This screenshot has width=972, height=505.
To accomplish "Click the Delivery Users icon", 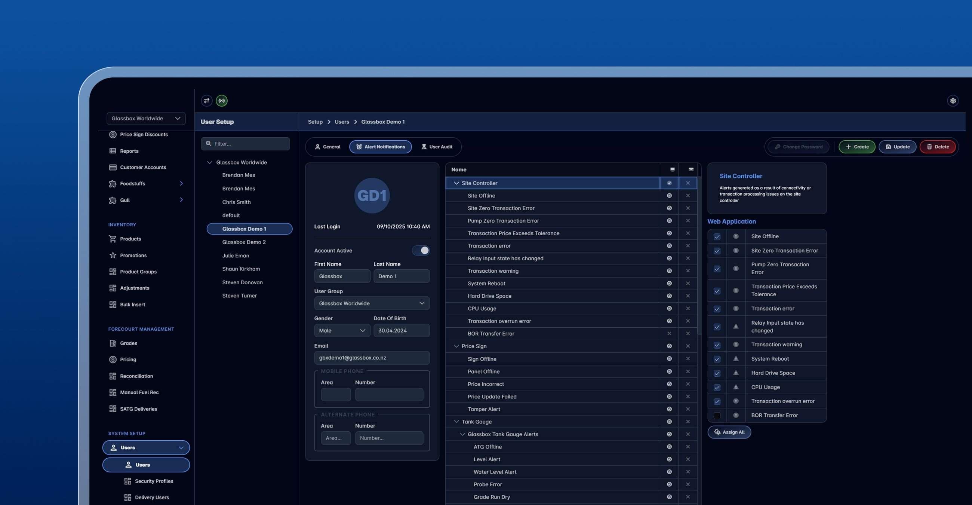I will coord(127,498).
